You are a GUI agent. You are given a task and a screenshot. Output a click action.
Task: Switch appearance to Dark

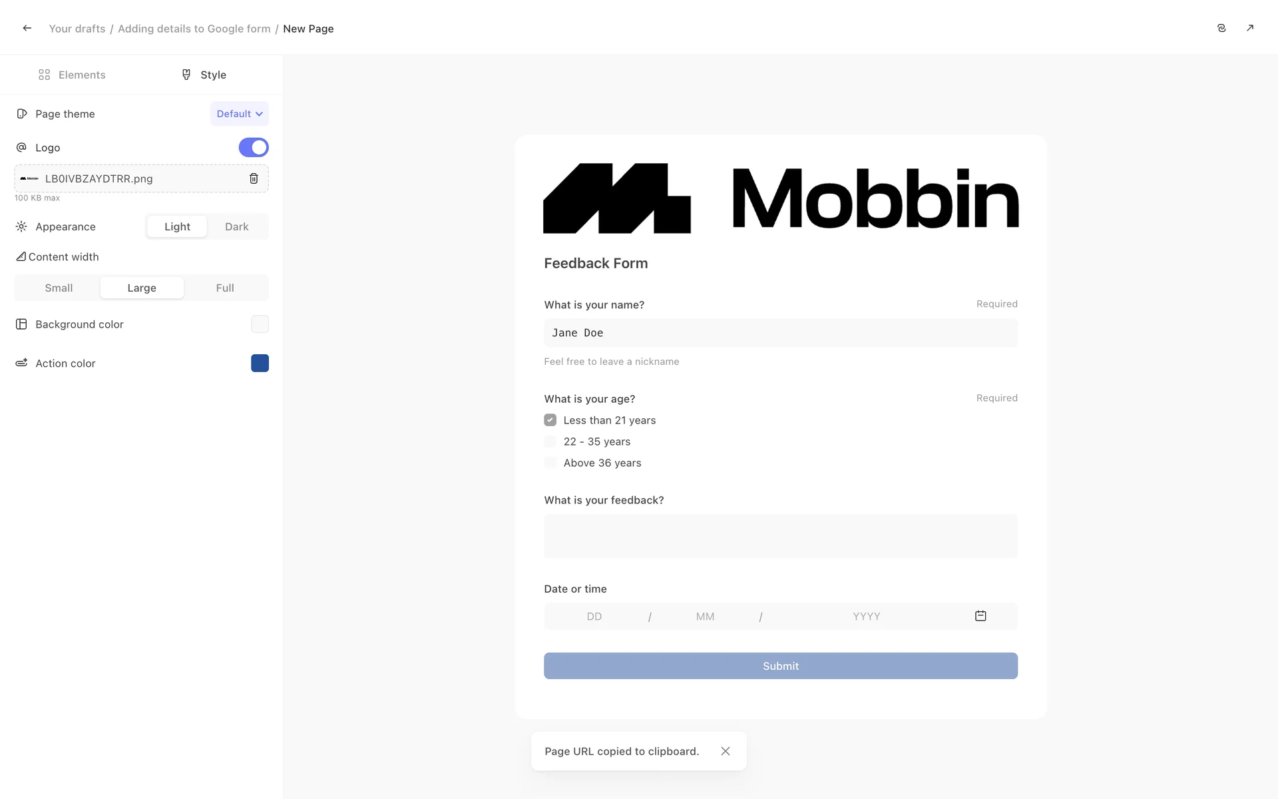(236, 226)
